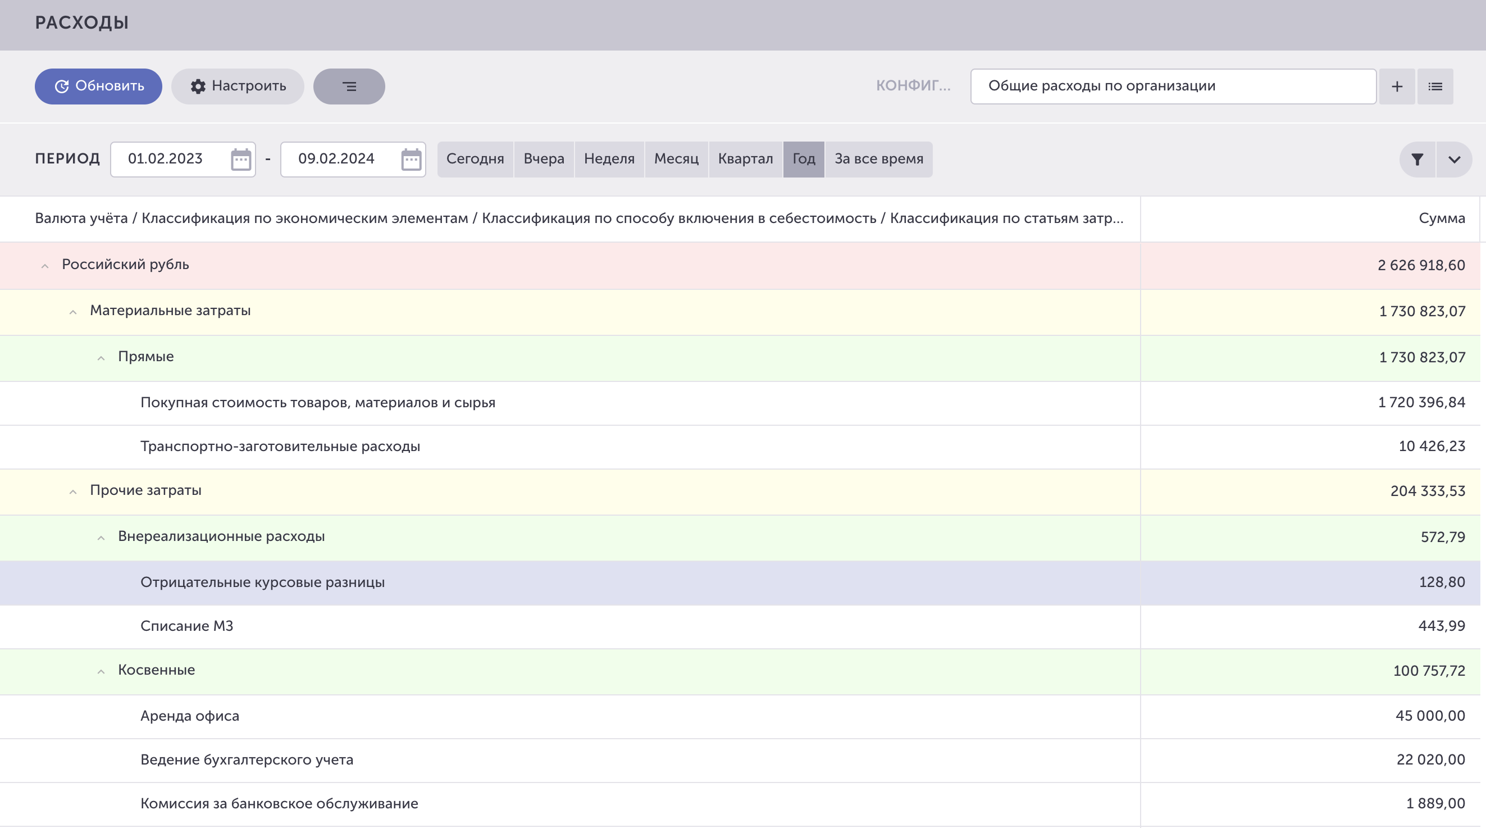
Task: Select row Аренда офиса
Action: [740, 717]
